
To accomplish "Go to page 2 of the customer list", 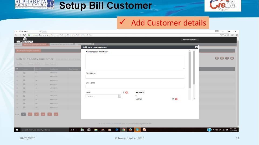I will 30,114.
